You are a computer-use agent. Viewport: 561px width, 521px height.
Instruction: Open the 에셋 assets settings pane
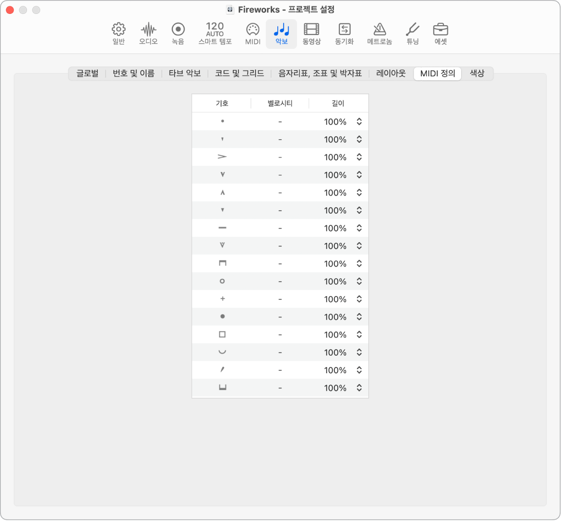441,34
